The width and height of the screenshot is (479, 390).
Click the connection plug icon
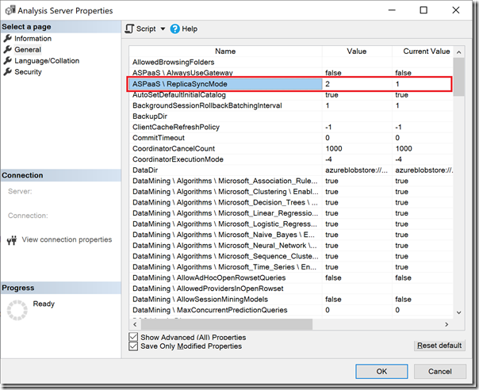tap(12, 240)
